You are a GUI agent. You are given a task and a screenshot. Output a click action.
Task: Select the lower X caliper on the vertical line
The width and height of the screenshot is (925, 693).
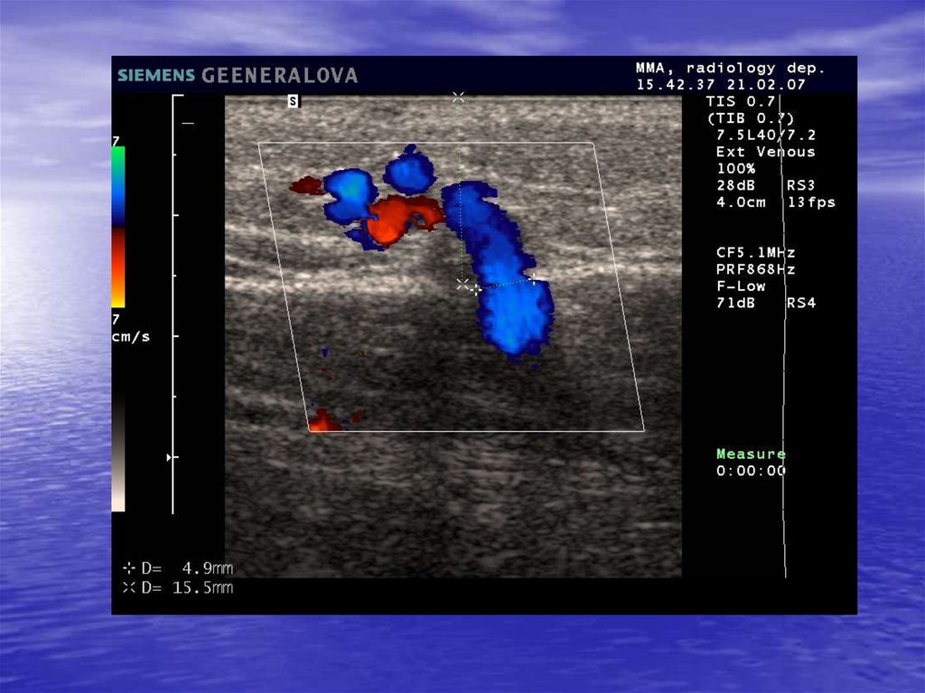462,285
